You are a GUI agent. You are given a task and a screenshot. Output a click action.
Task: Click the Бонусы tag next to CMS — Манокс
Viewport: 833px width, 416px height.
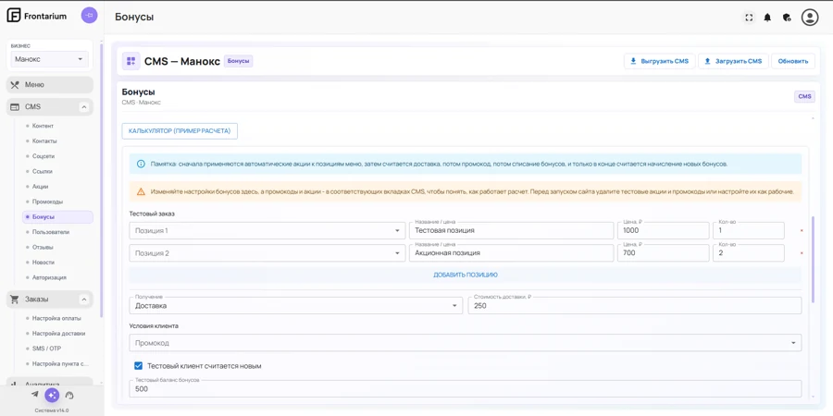239,61
